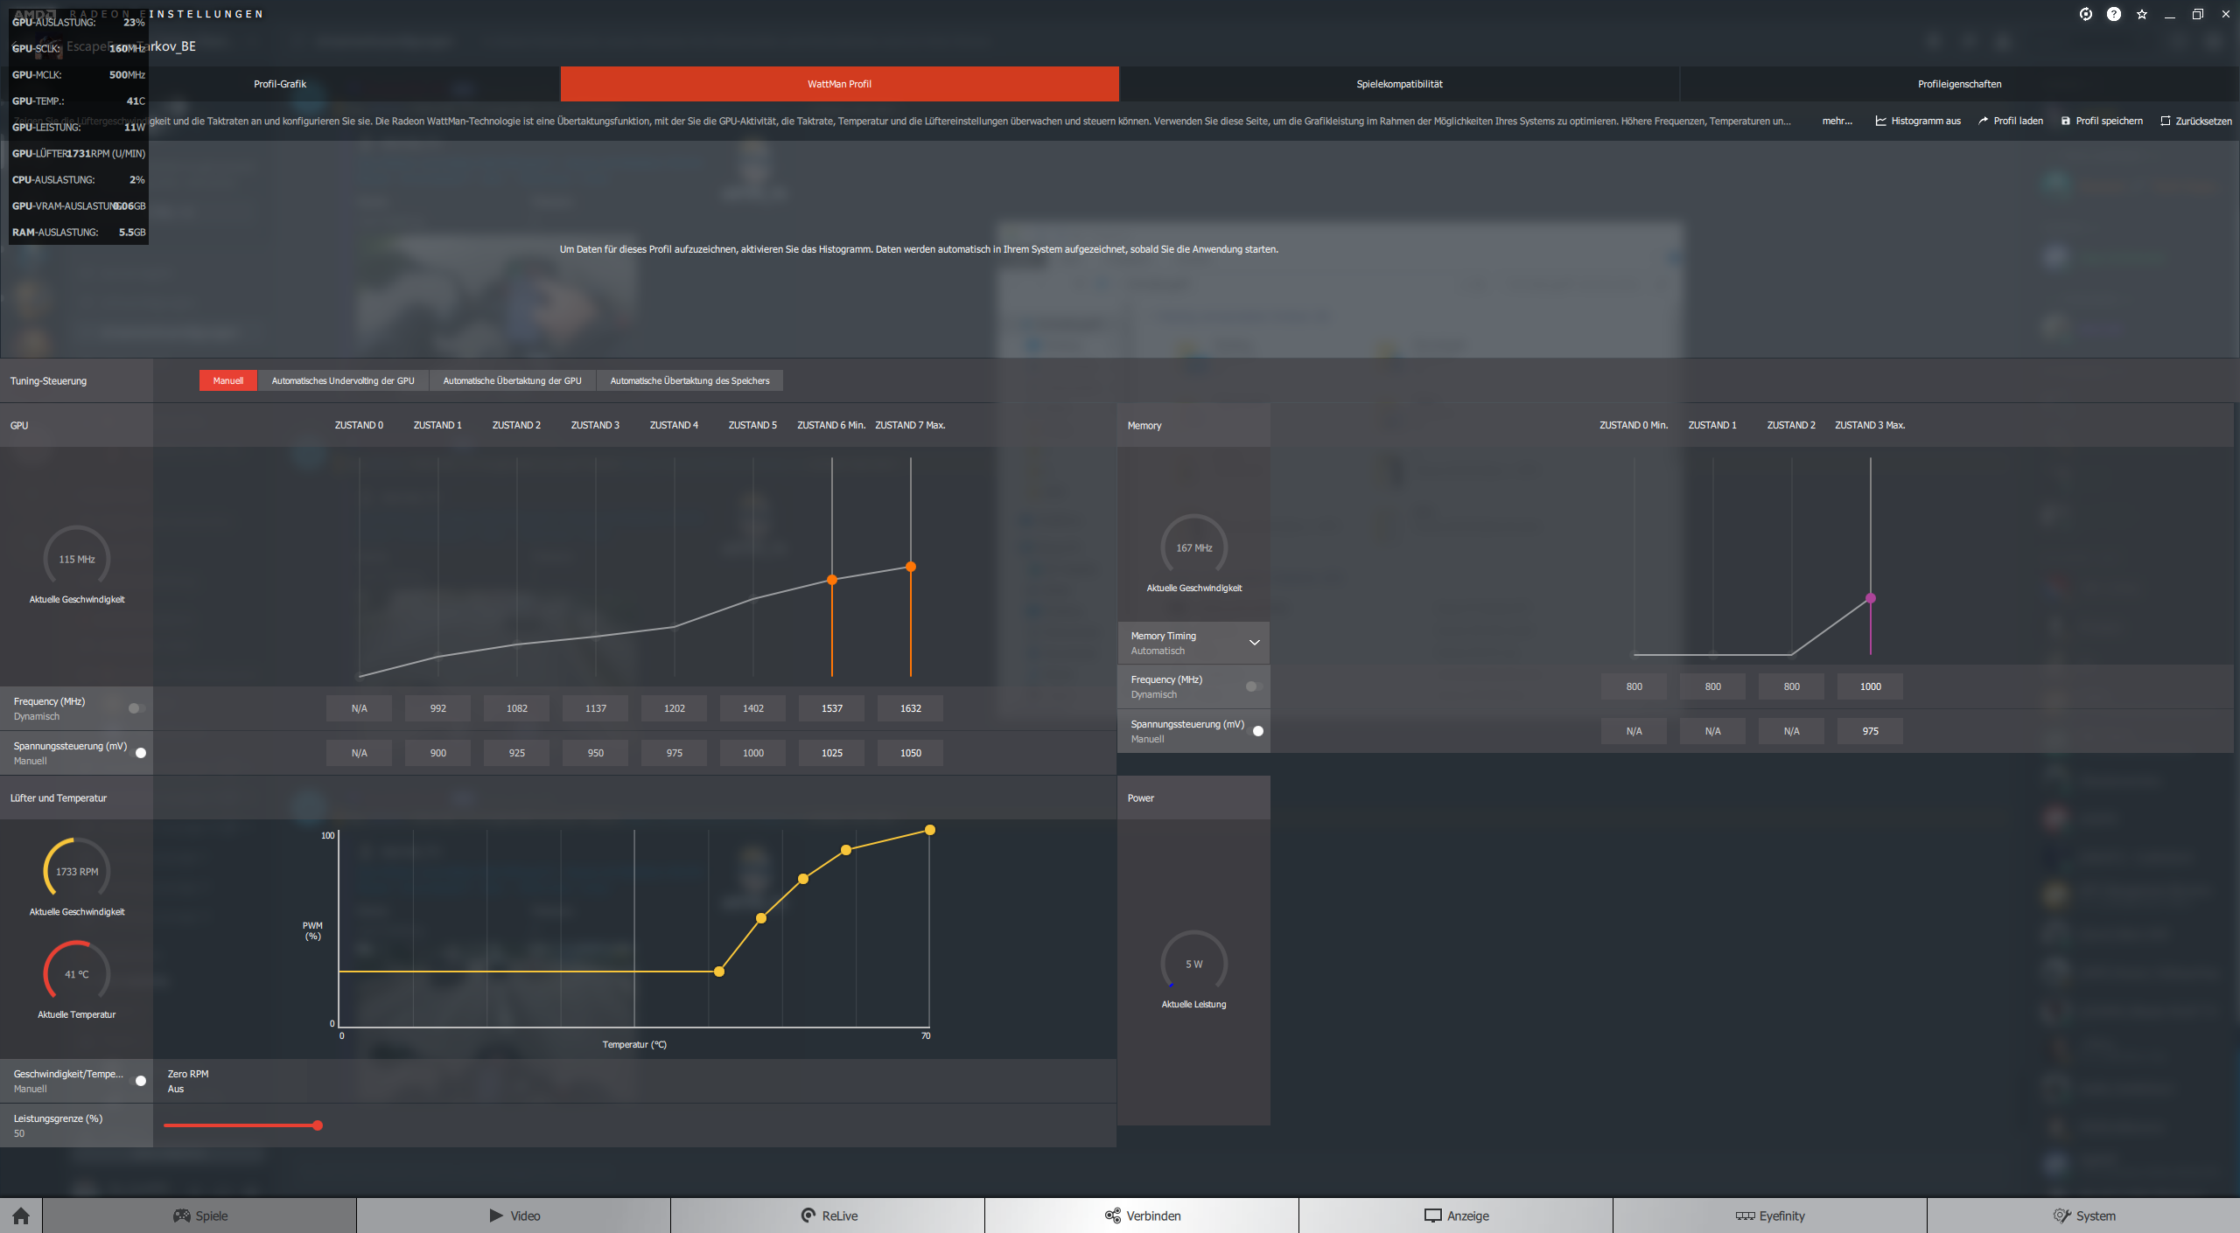
Task: Click the star favorites icon
Action: 2142,14
